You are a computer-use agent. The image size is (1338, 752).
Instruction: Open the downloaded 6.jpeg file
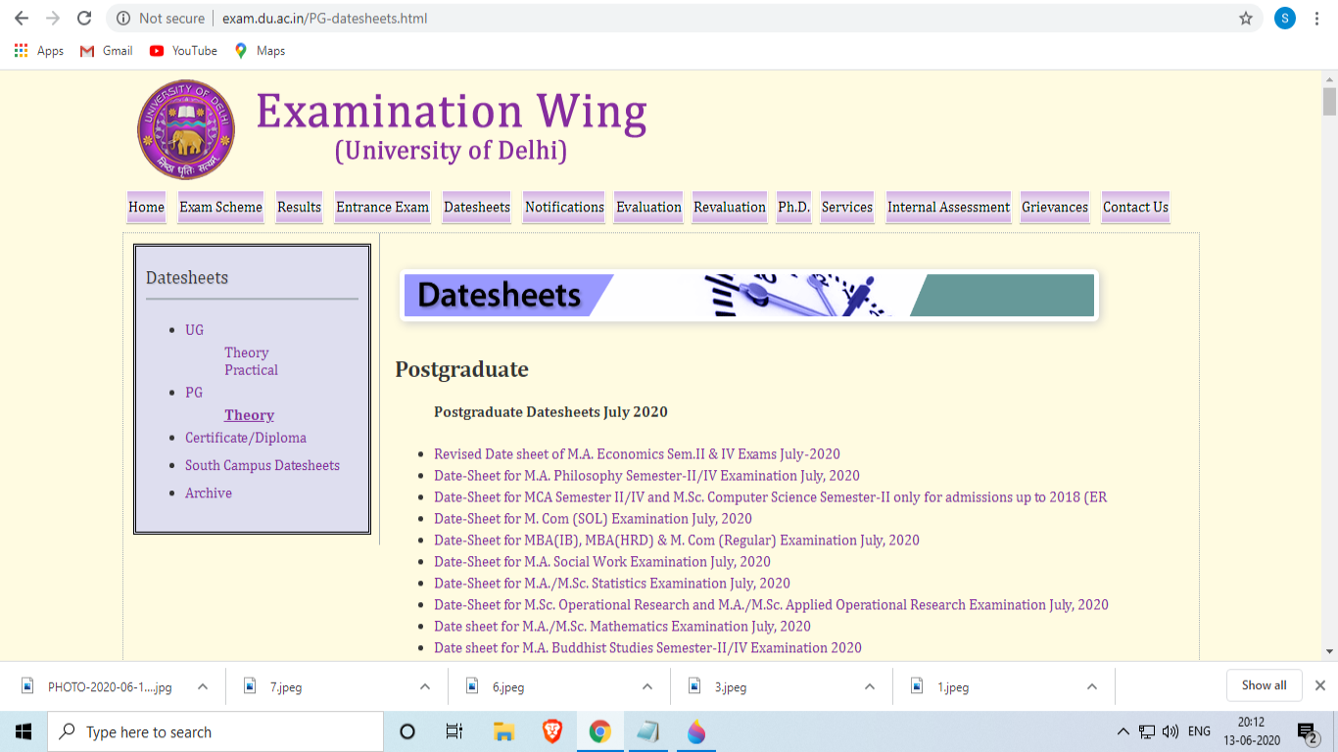click(508, 686)
